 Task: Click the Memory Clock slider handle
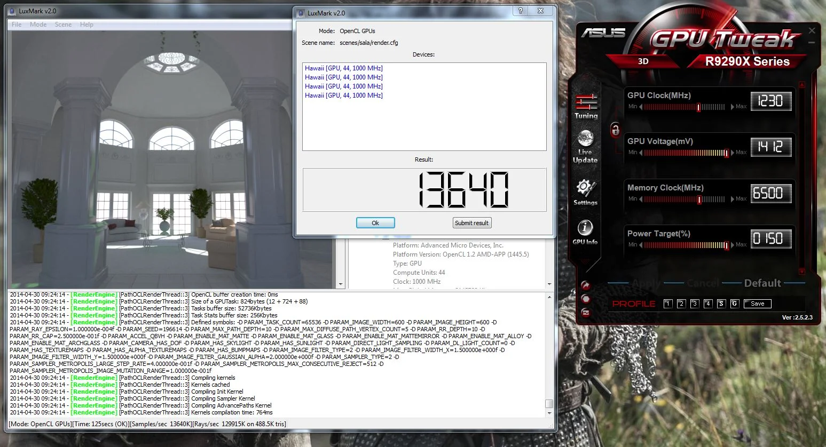click(x=699, y=199)
